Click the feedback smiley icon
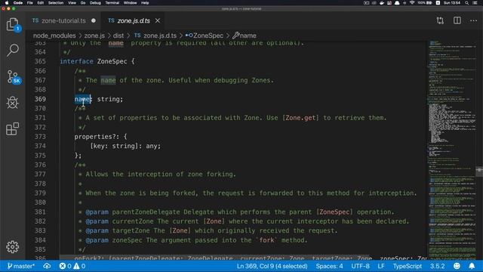Screen dimensions: 483x272 click(457, 266)
